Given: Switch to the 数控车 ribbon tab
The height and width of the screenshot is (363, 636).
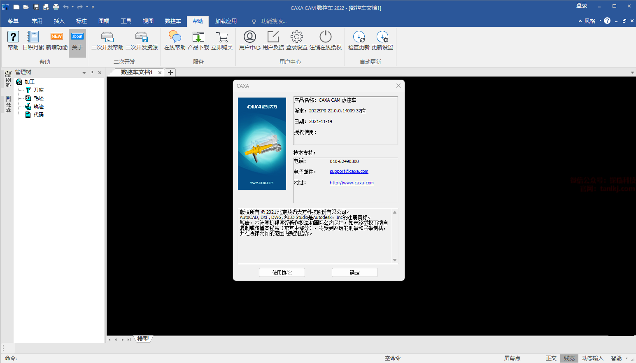Looking at the screenshot, I should 173,21.
